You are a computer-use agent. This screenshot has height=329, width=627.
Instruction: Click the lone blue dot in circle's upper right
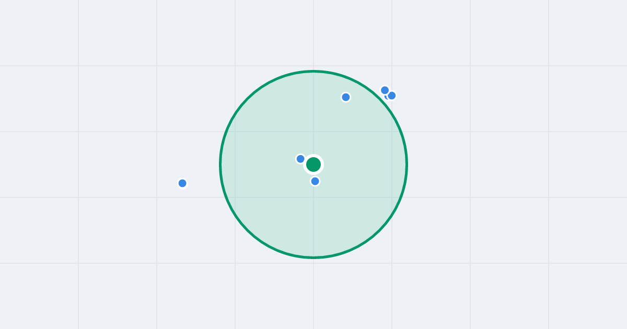coord(346,97)
